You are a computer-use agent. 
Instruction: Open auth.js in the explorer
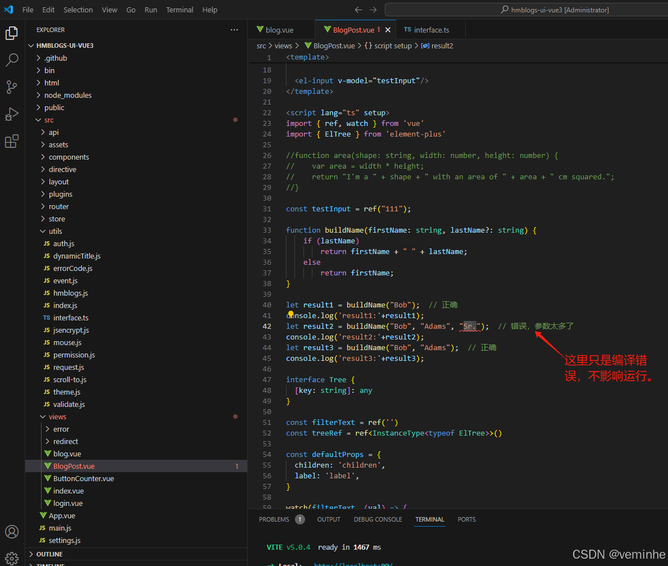(137, 243)
